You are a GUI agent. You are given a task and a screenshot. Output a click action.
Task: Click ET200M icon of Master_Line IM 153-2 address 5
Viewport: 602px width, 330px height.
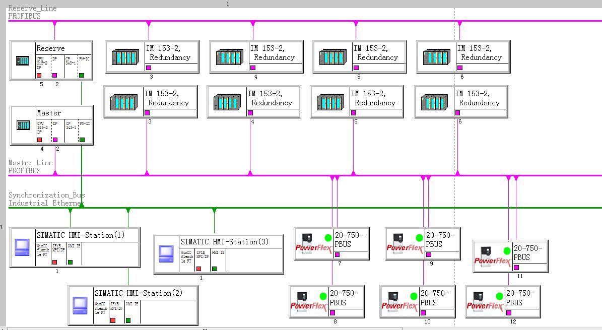pos(330,102)
